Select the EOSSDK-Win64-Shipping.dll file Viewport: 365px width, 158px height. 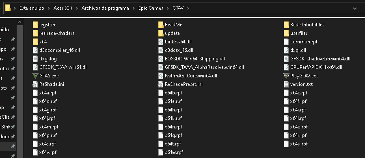pos(191,59)
